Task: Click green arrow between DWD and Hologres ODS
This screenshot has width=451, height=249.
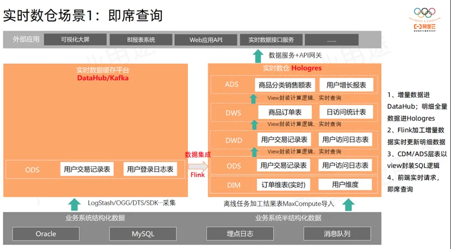Action: 254,152
